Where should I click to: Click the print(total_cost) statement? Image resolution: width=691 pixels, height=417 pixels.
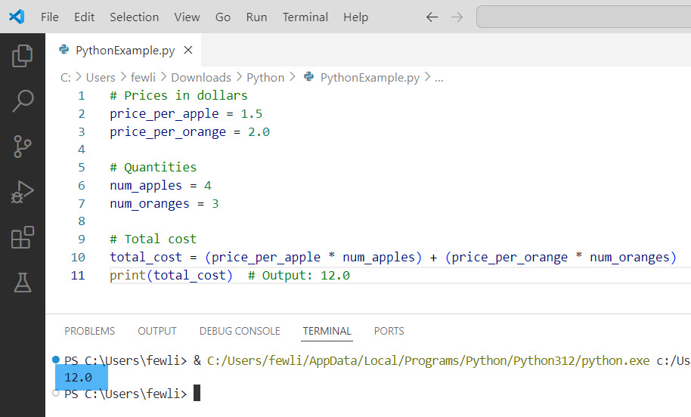[x=171, y=275]
